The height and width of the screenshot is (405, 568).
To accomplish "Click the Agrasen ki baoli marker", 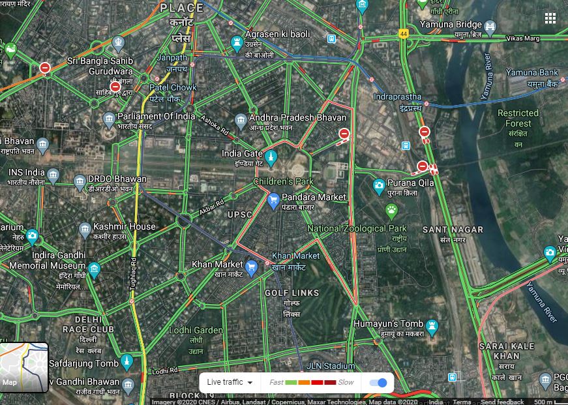I will (x=237, y=44).
